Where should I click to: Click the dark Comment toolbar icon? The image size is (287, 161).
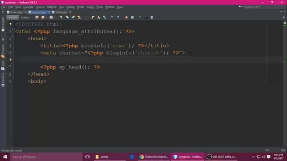(146, 17)
